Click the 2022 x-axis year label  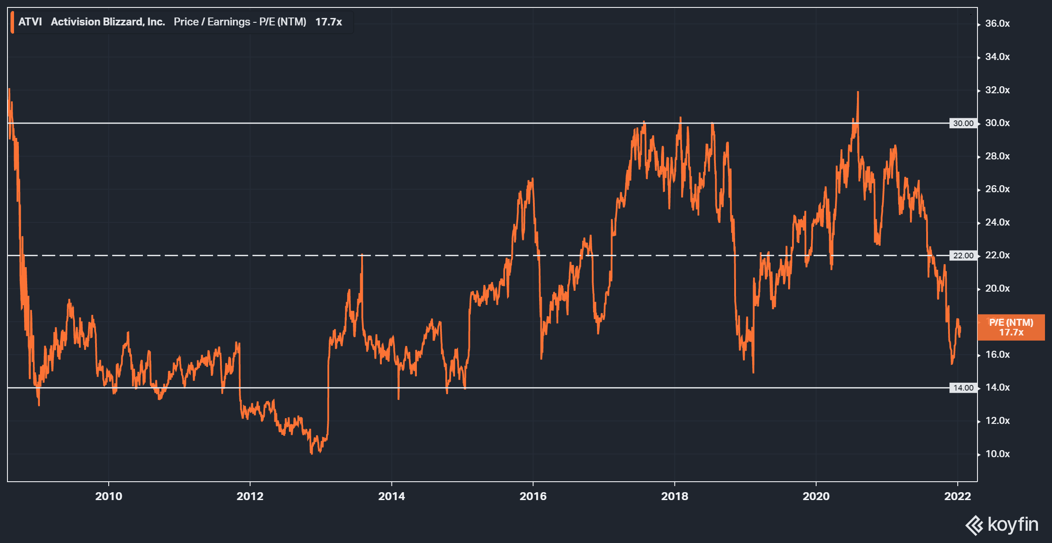958,497
